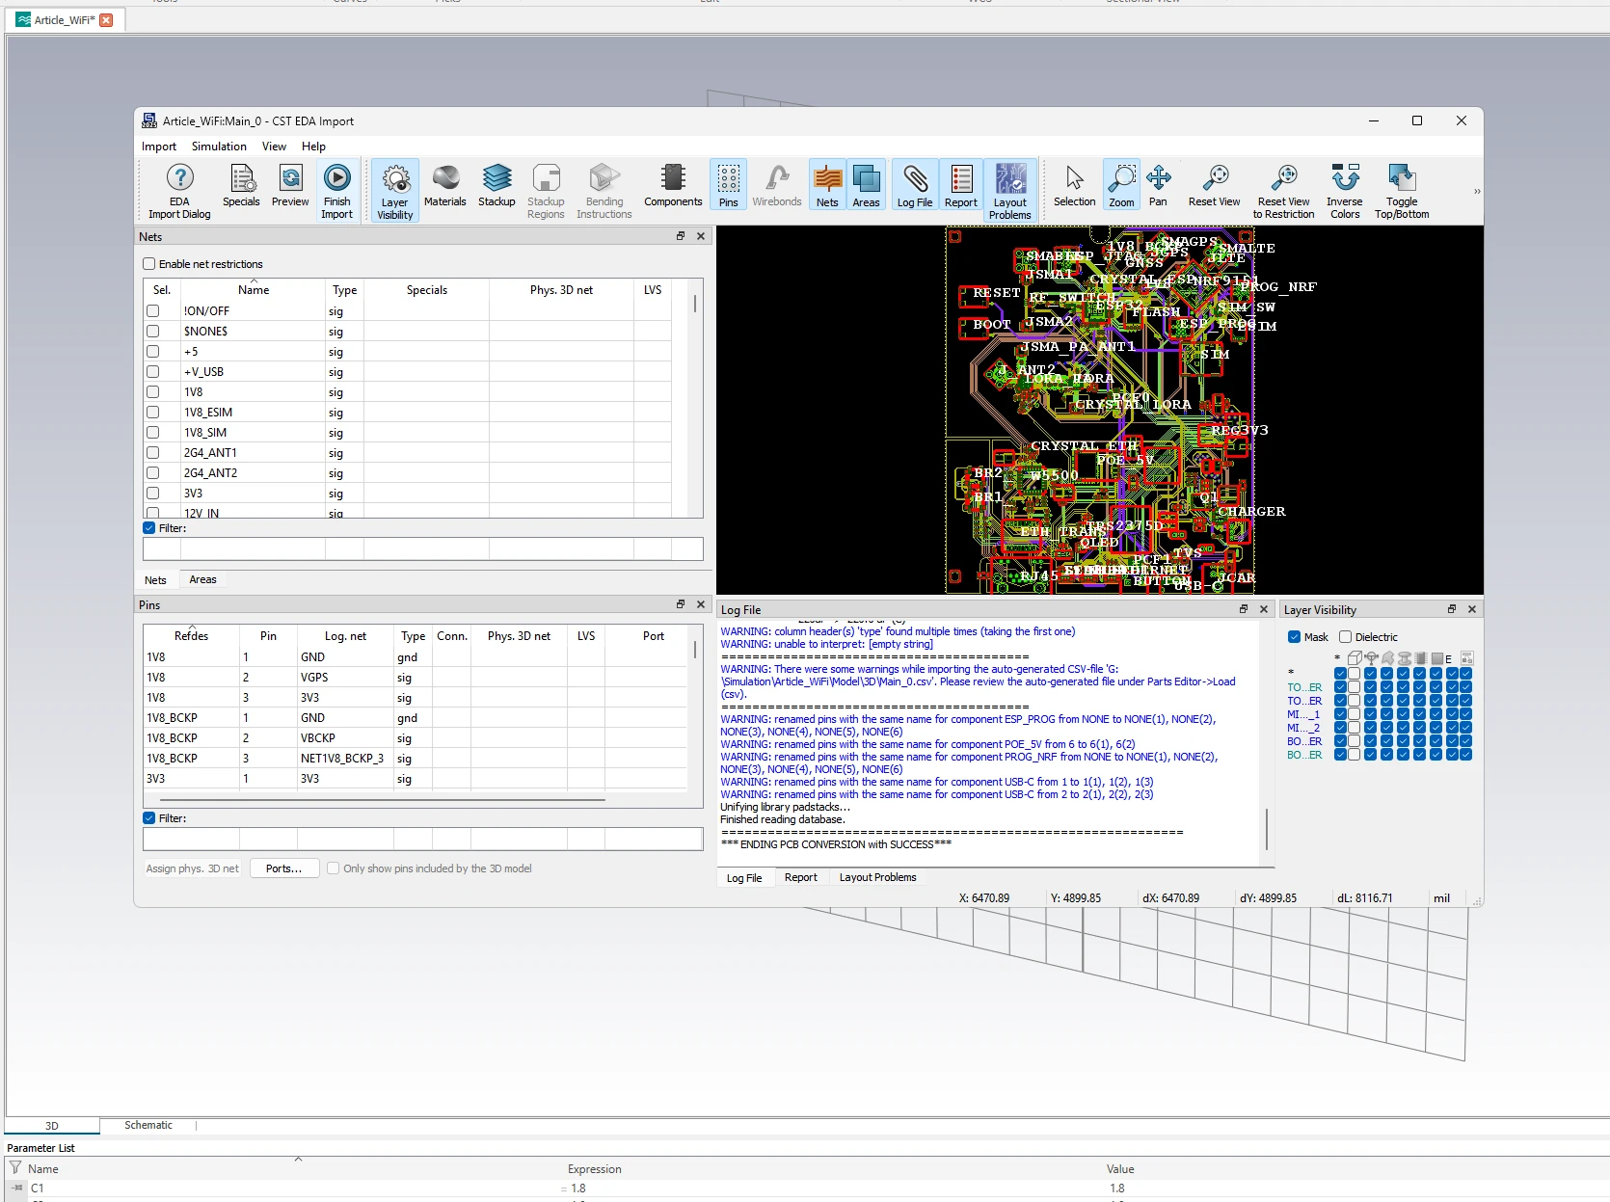
Task: Check the 1V8_SIM net selection box
Action: tap(152, 433)
